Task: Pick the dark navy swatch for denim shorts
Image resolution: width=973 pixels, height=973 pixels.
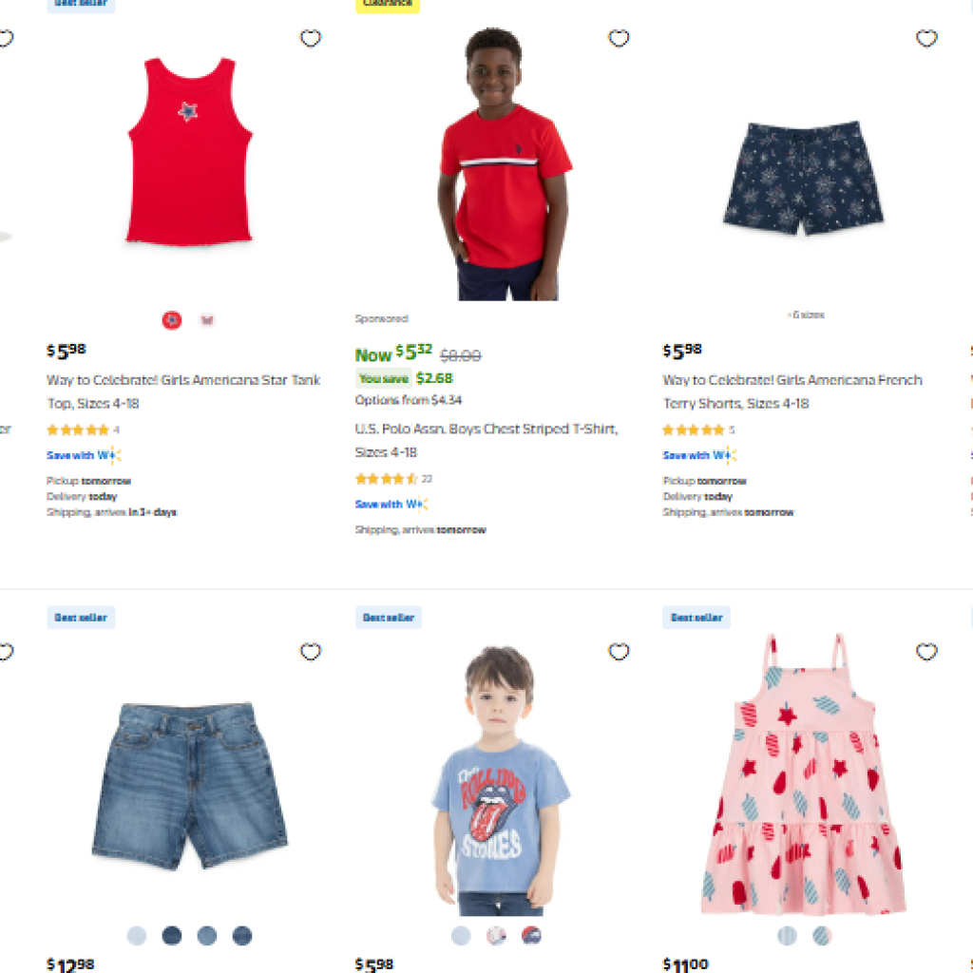Action: (172, 935)
